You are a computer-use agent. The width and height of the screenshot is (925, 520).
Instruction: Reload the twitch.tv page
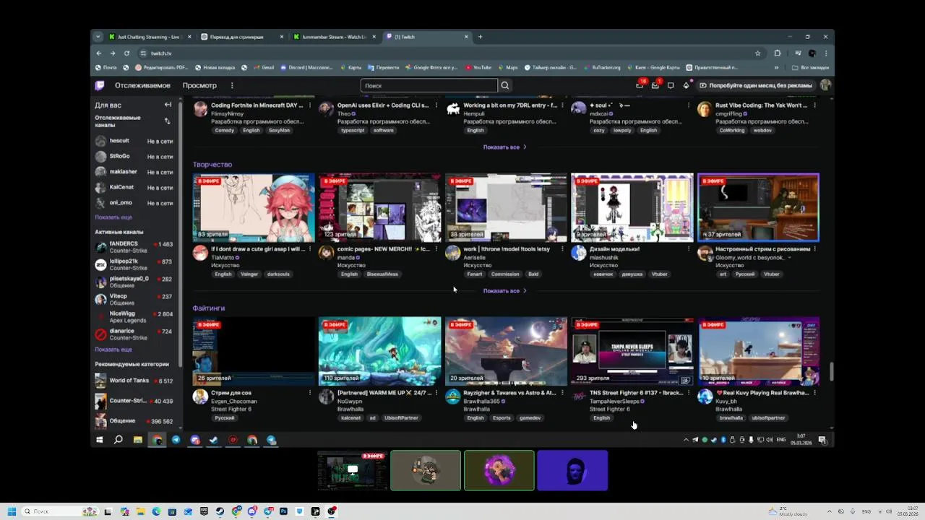126,53
